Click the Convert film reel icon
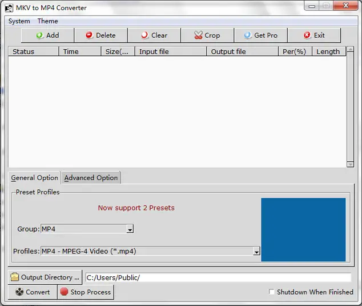Viewport: 362px width, 306px height. (x=19, y=292)
